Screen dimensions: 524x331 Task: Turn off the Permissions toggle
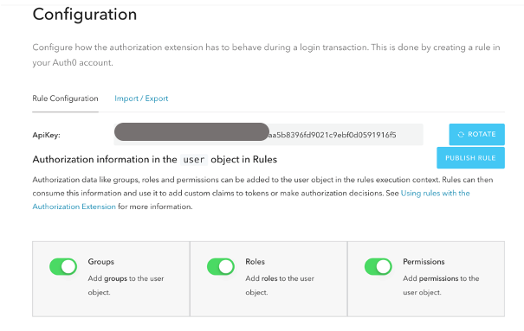click(x=378, y=267)
